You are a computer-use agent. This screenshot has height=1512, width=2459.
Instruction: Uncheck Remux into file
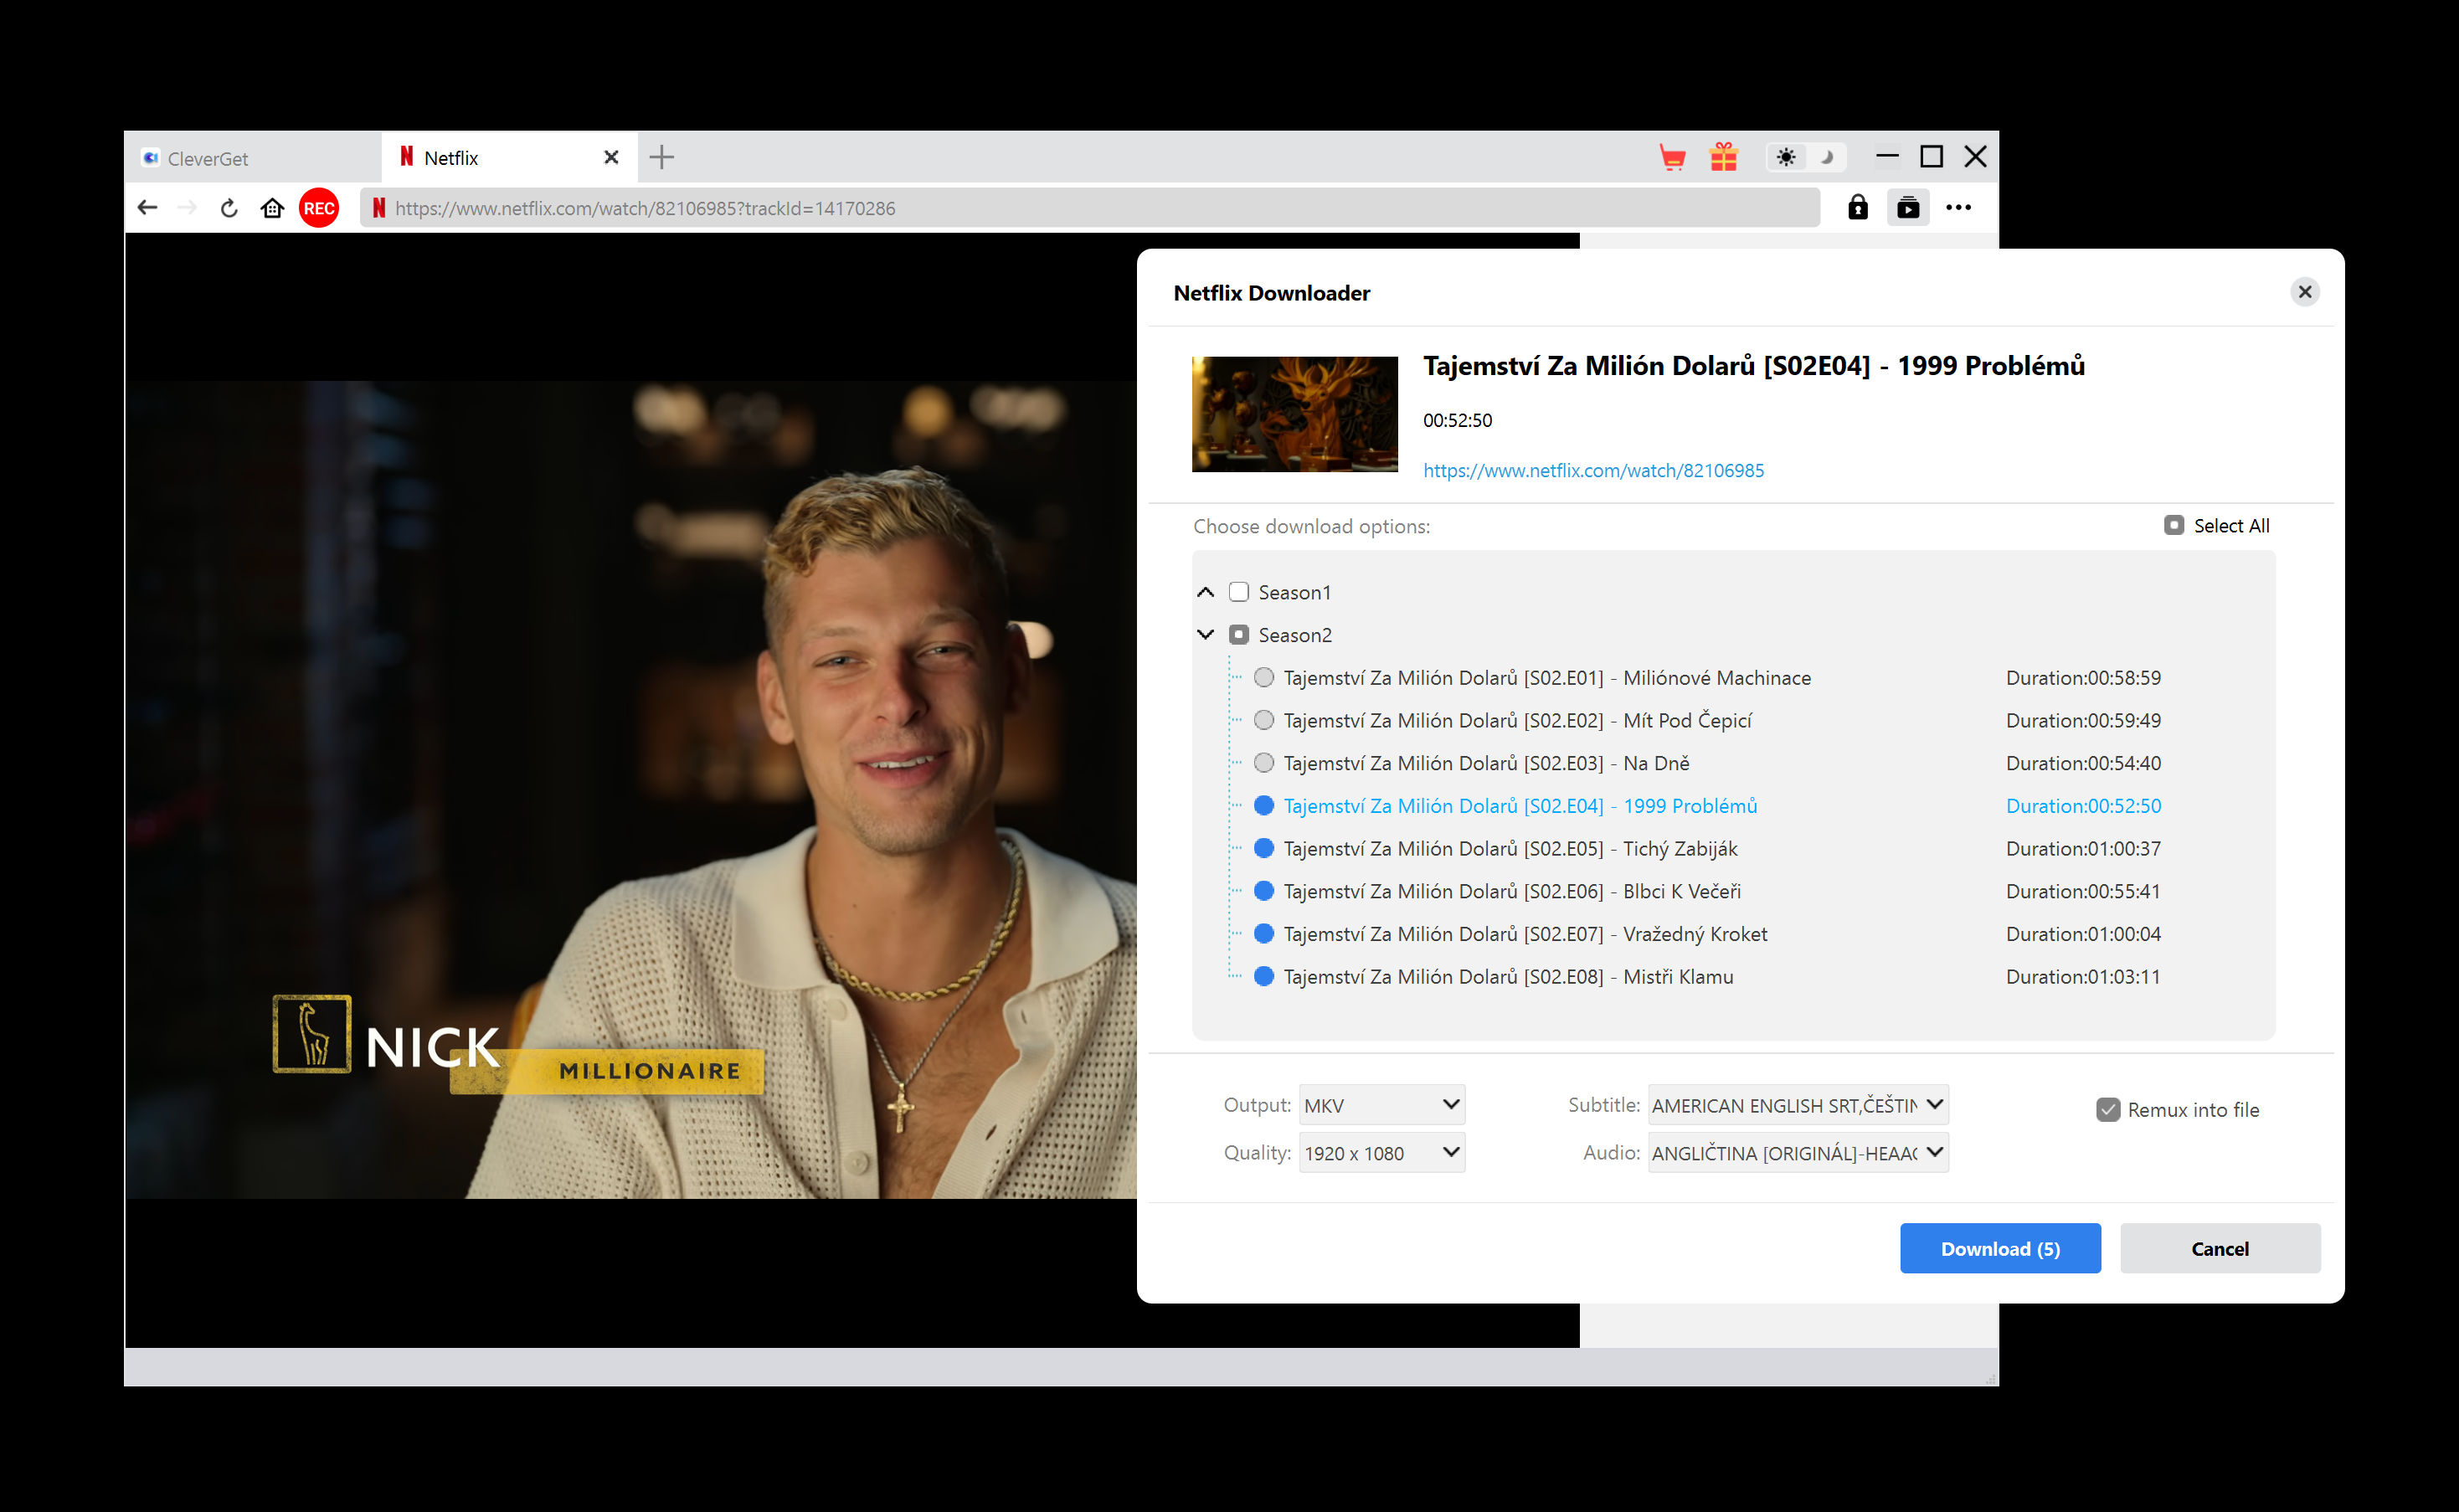click(2108, 1109)
